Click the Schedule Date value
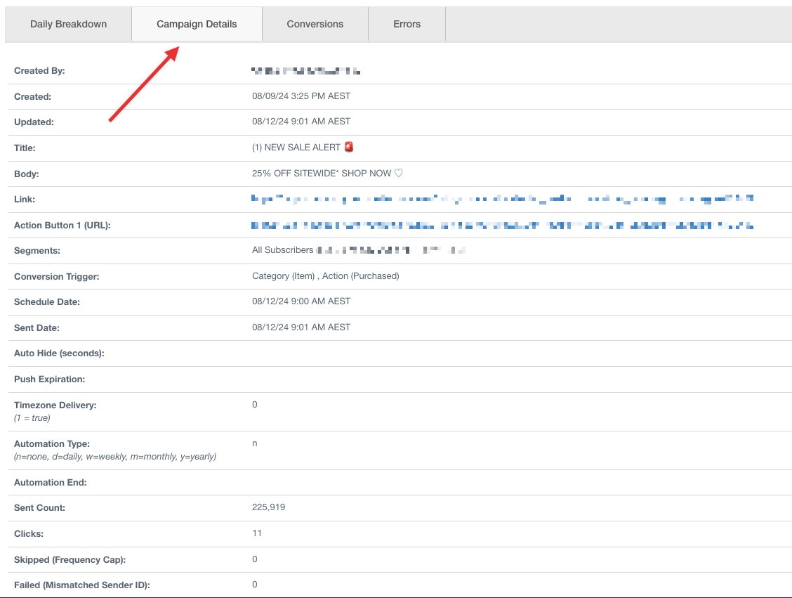792x598 pixels. [x=301, y=301]
